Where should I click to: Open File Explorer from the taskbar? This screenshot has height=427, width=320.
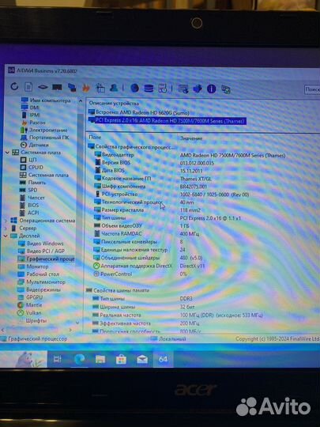point(100,360)
